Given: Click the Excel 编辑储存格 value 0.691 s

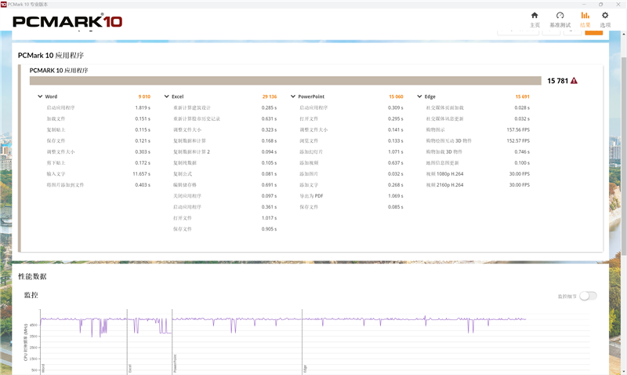Looking at the screenshot, I should click(x=269, y=185).
